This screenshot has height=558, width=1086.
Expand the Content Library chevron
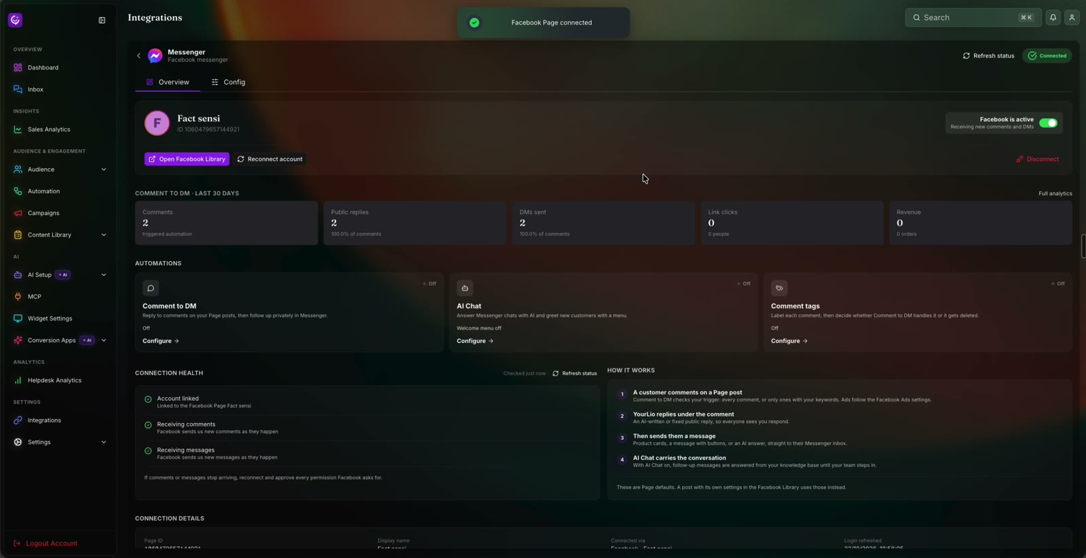104,235
